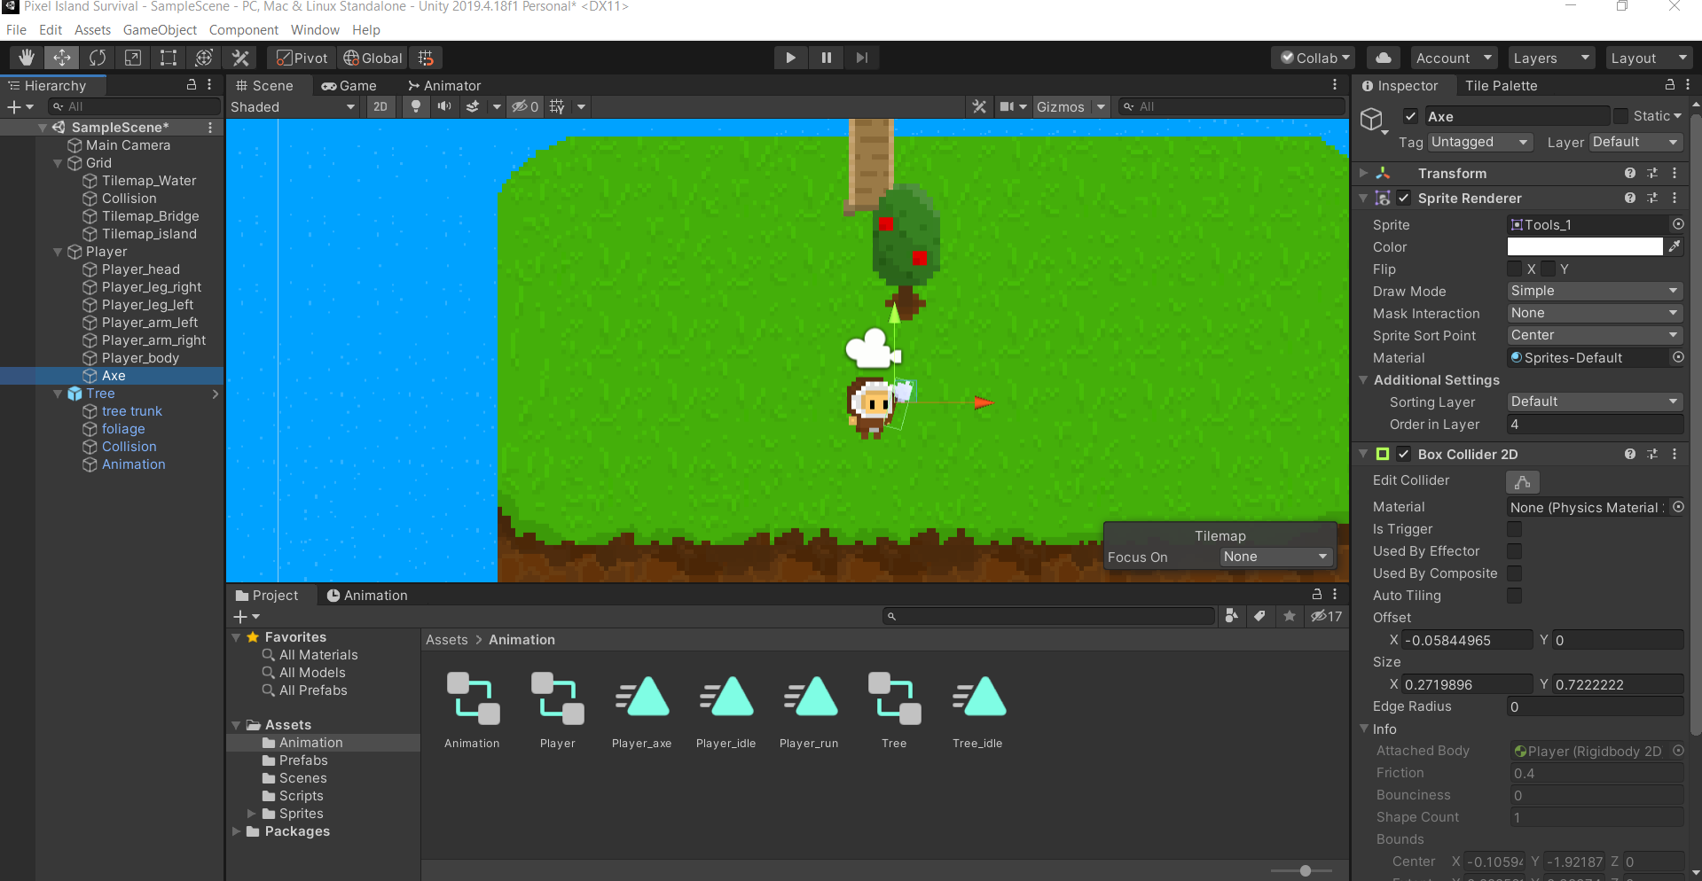Select the Transform tool

[204, 58]
